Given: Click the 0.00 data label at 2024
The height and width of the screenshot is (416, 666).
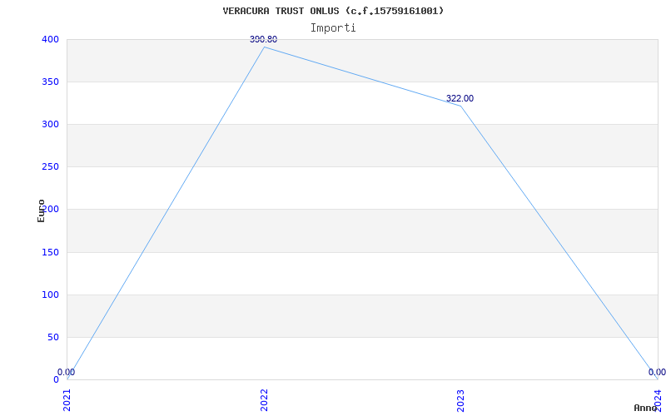Looking at the screenshot, I should (657, 372).
